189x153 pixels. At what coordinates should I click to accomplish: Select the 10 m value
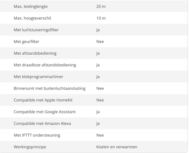[101, 18]
